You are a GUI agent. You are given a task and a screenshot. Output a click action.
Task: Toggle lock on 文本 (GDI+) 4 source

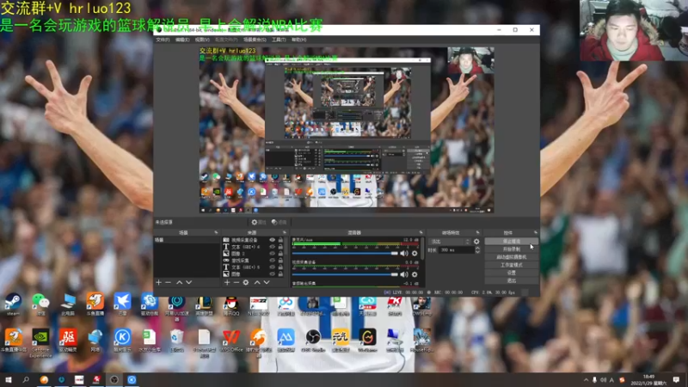[280, 247]
